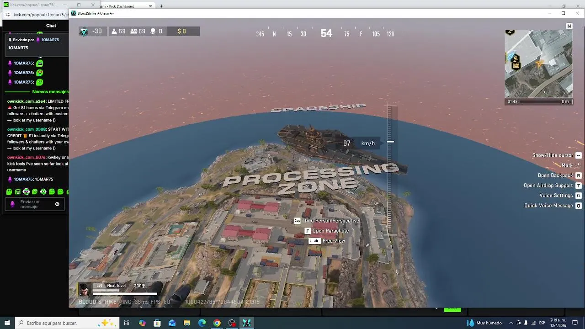The image size is (585, 329).
Task: Click Third Person Perspective prompt
Action: pos(327,221)
